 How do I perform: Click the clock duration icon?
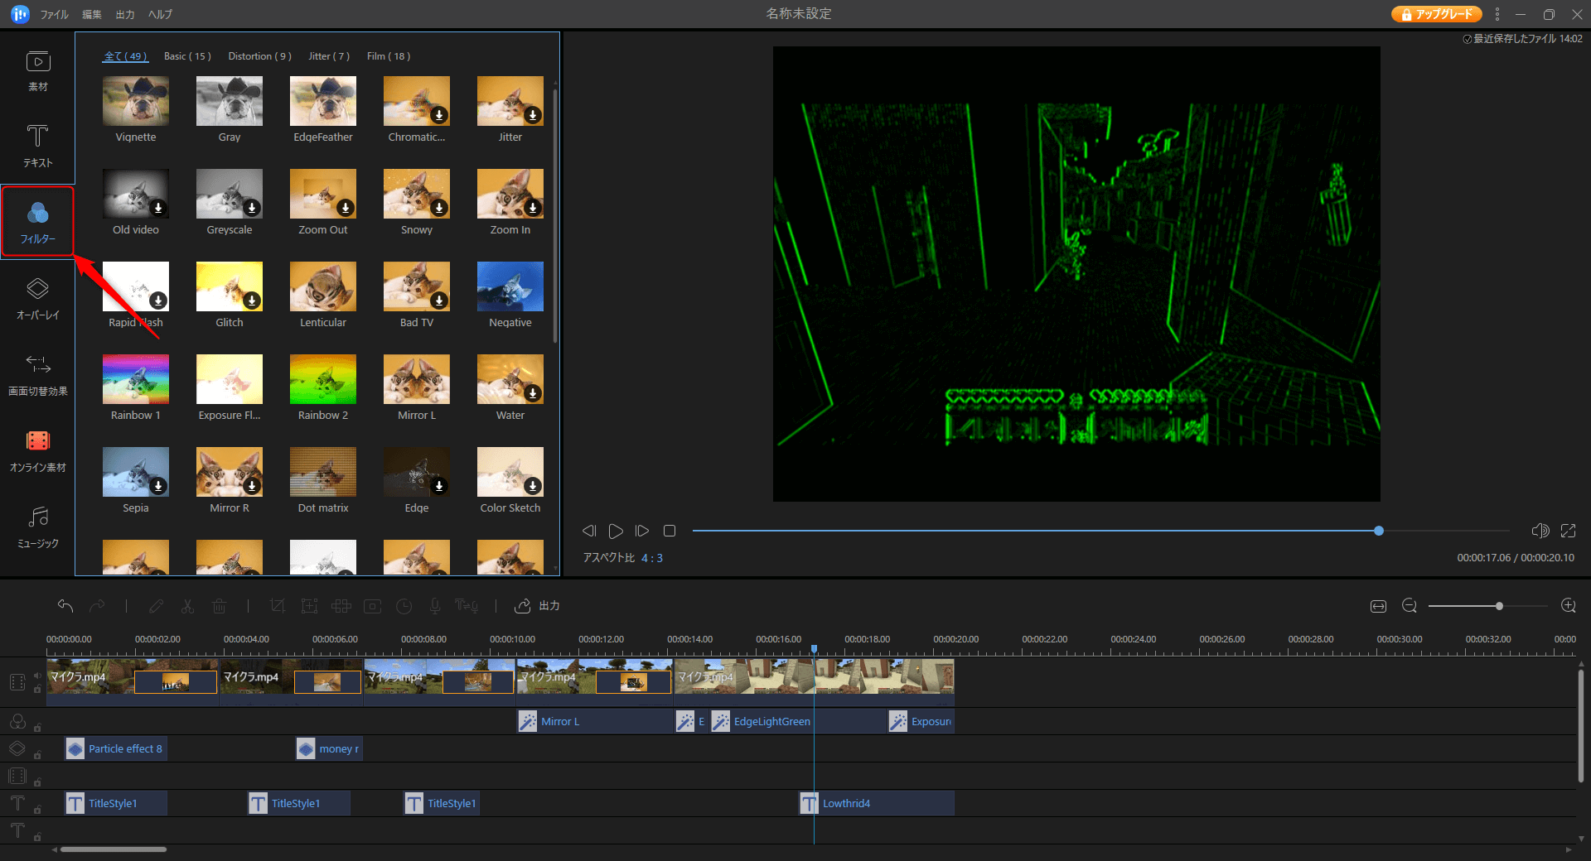click(404, 606)
